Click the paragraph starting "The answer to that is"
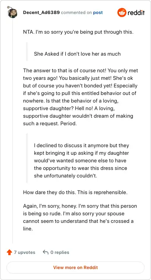 pyautogui.click(x=80, y=97)
